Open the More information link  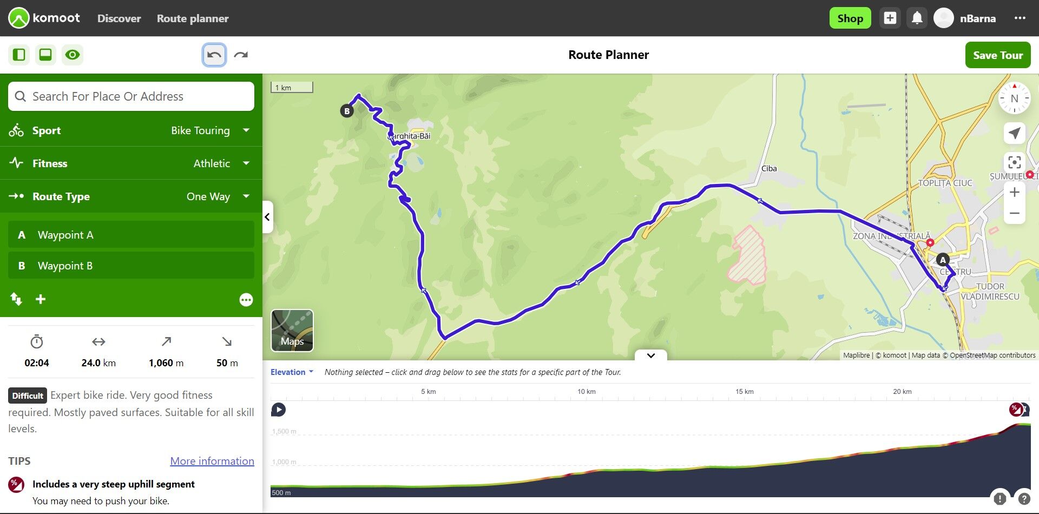pos(212,461)
